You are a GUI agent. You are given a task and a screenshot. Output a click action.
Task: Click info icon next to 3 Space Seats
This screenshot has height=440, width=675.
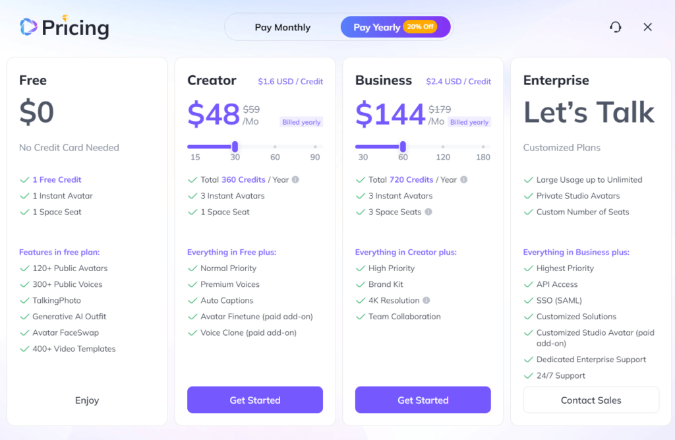(x=428, y=212)
